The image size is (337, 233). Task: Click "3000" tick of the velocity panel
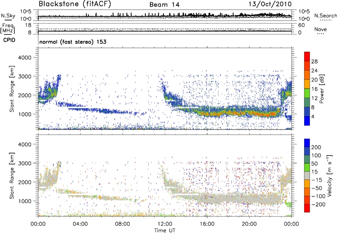click(x=24, y=163)
